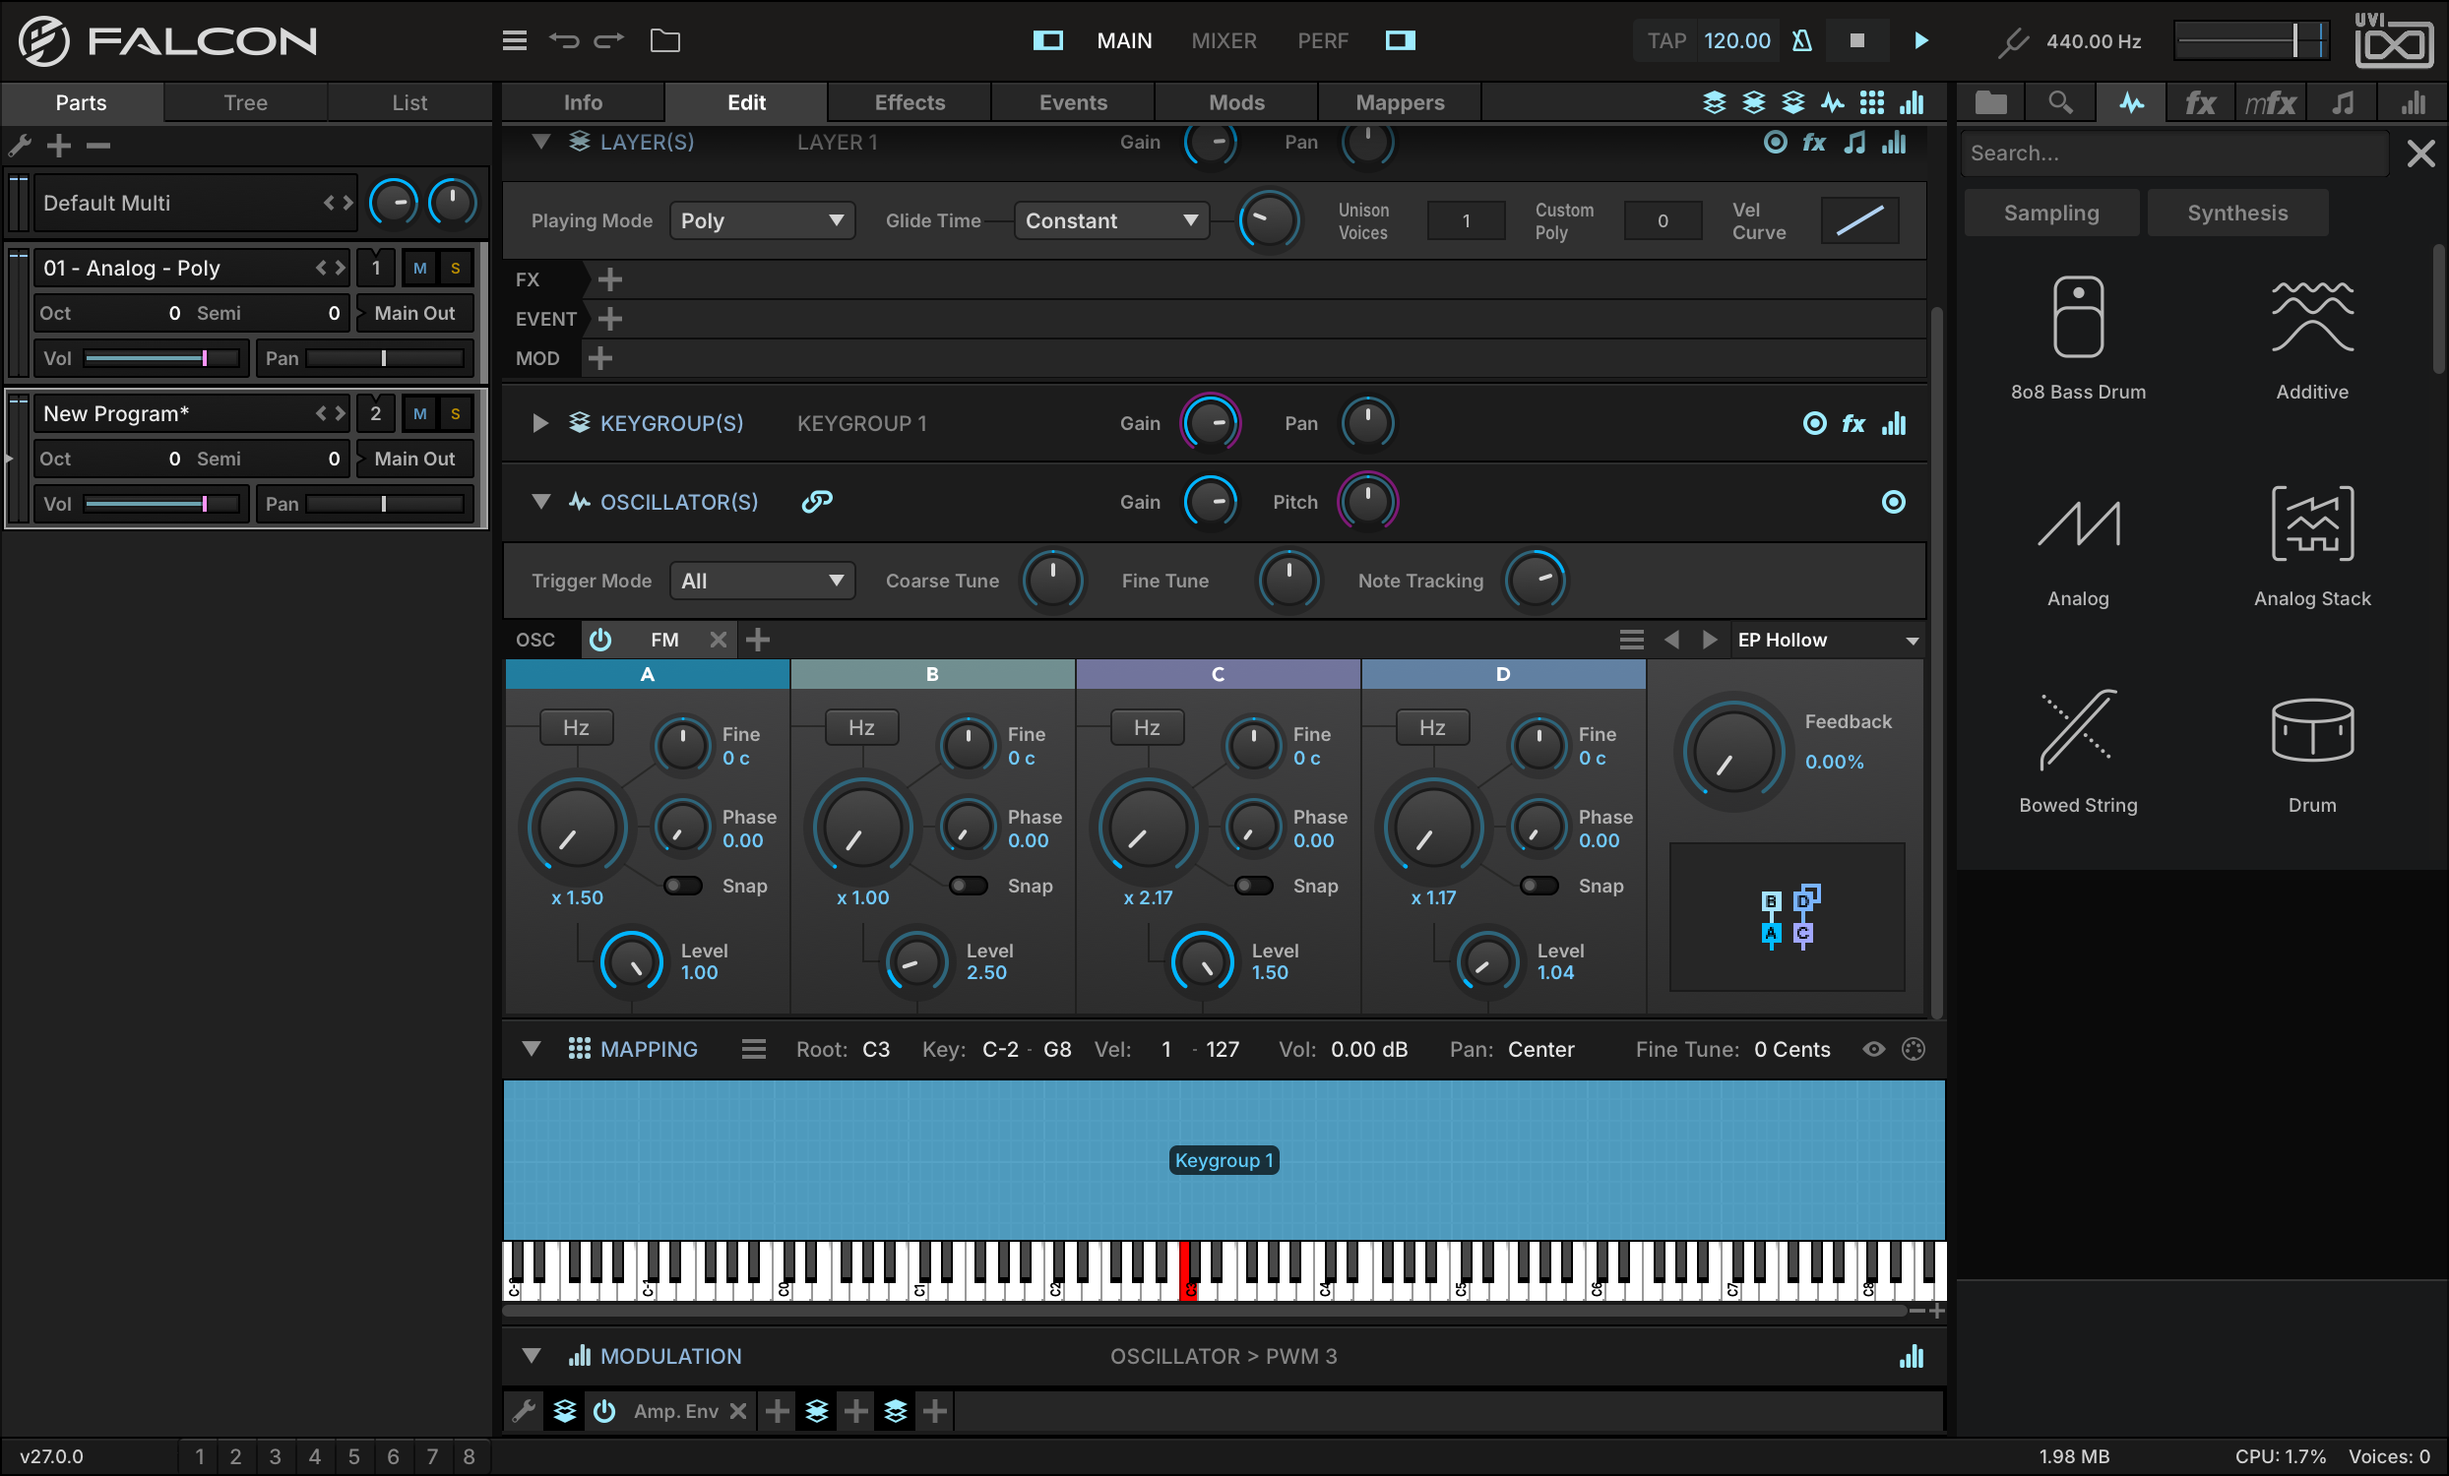Collapse the OSCILLATOR(S) section

click(540, 502)
